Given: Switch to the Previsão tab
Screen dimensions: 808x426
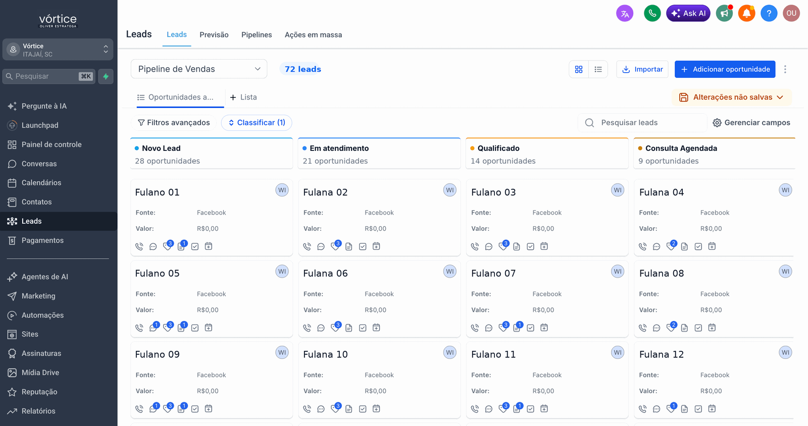Looking at the screenshot, I should [x=214, y=35].
